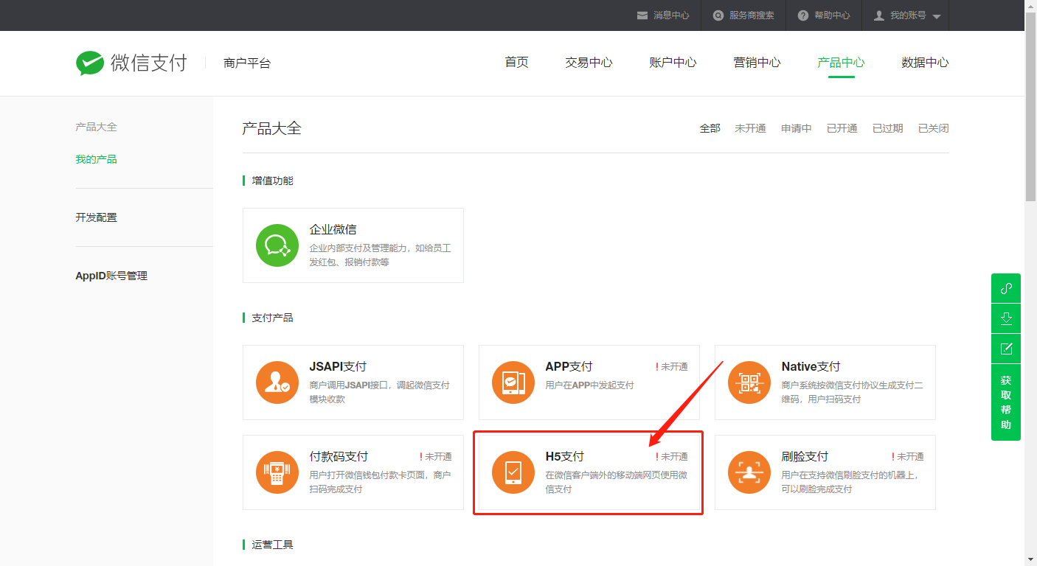Screen dimensions: 1037x566
Task: Click the green link icon in floating sidebar
Action: tap(1006, 288)
